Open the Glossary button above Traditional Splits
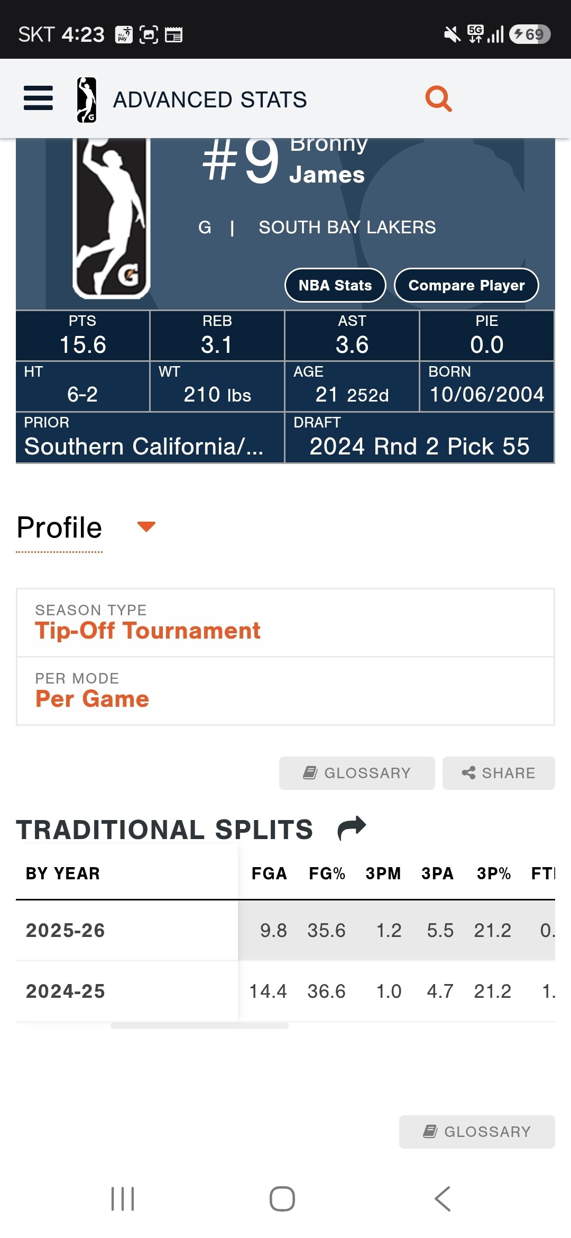Screen dimensions: 571x1238 tap(357, 773)
